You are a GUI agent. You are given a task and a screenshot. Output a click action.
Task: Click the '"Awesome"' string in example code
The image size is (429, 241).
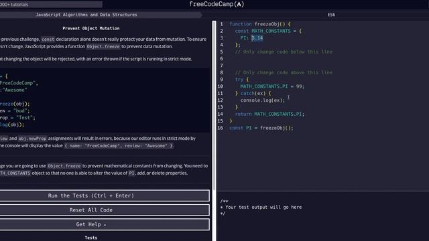[15, 90]
